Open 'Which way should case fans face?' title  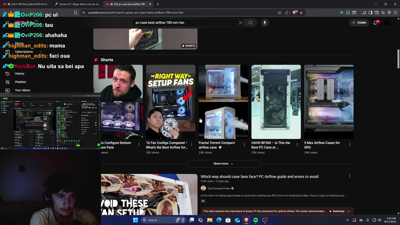(259, 177)
